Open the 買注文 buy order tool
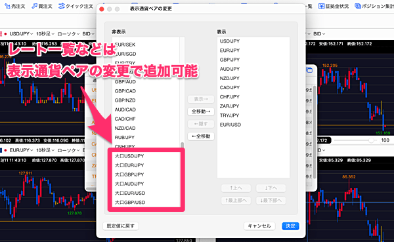The height and width of the screenshot is (242, 394). tap(42, 6)
